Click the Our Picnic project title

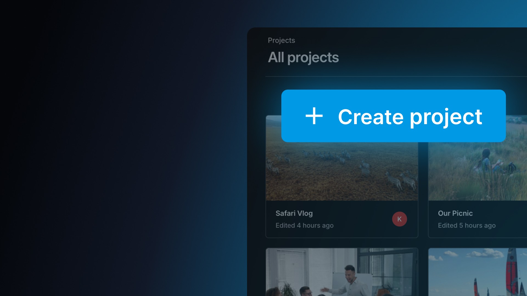(455, 213)
